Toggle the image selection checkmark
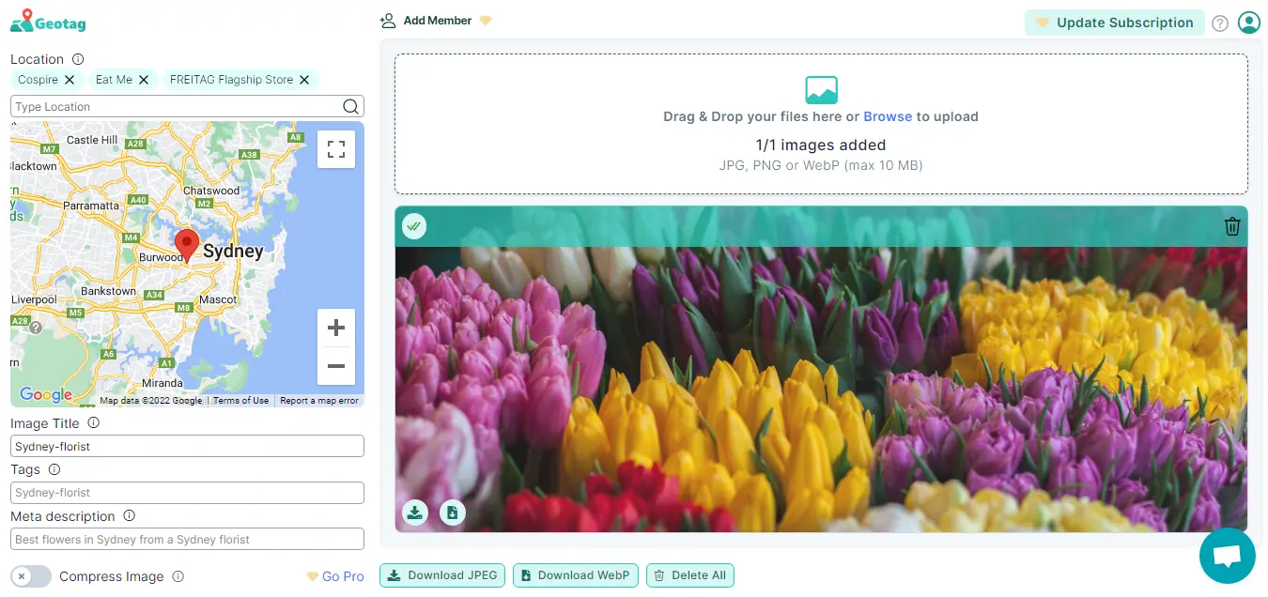 click(414, 226)
